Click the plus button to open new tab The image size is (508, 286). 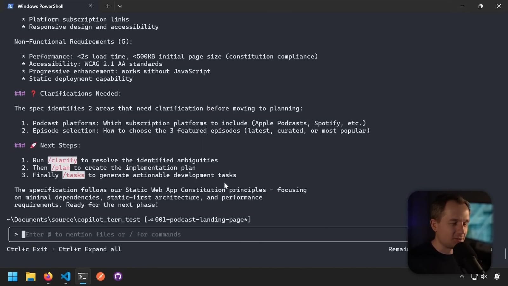coord(108,6)
